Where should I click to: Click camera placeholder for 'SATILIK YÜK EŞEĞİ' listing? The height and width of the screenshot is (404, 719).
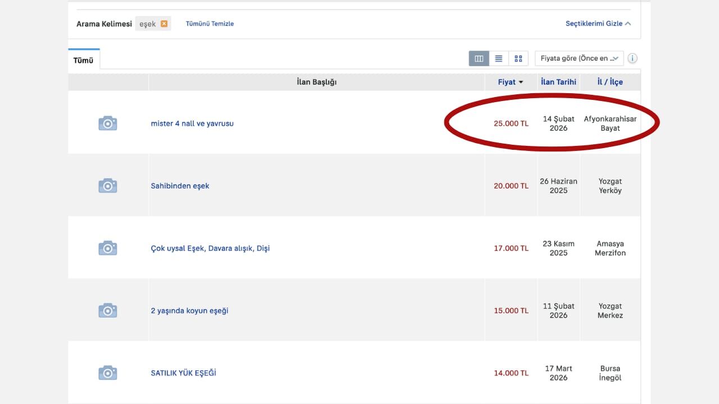tap(108, 373)
